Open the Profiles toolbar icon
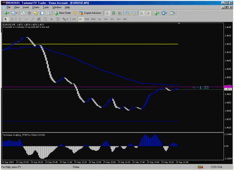234x170 pixels. (13, 13)
